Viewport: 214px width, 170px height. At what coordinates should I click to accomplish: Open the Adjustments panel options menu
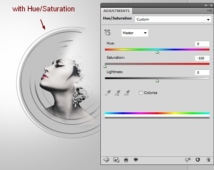210,11
